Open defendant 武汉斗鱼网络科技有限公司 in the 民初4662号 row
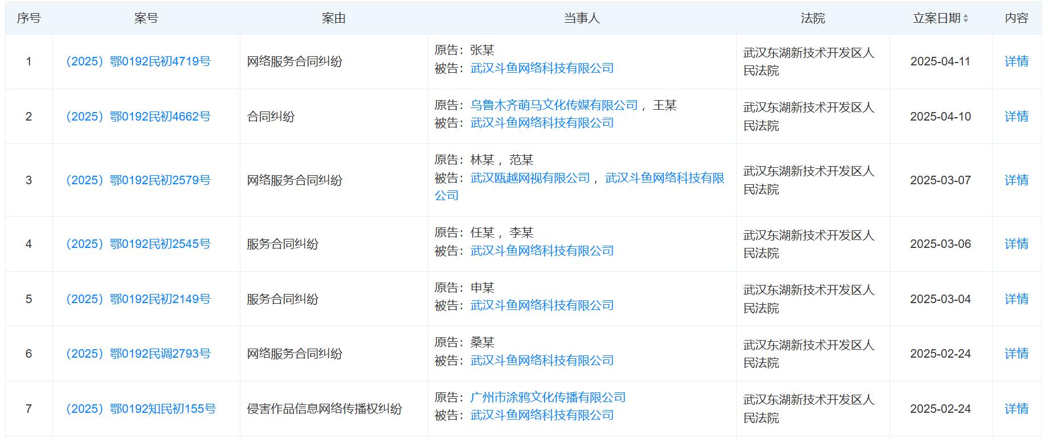This screenshot has height=439, width=1051. [542, 123]
